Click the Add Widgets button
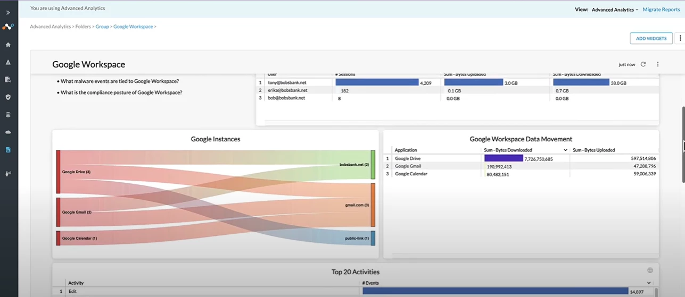685x297 pixels. tap(651, 38)
